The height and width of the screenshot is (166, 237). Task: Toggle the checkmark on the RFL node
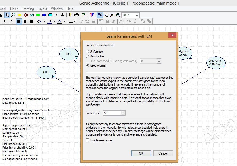coord(76,58)
